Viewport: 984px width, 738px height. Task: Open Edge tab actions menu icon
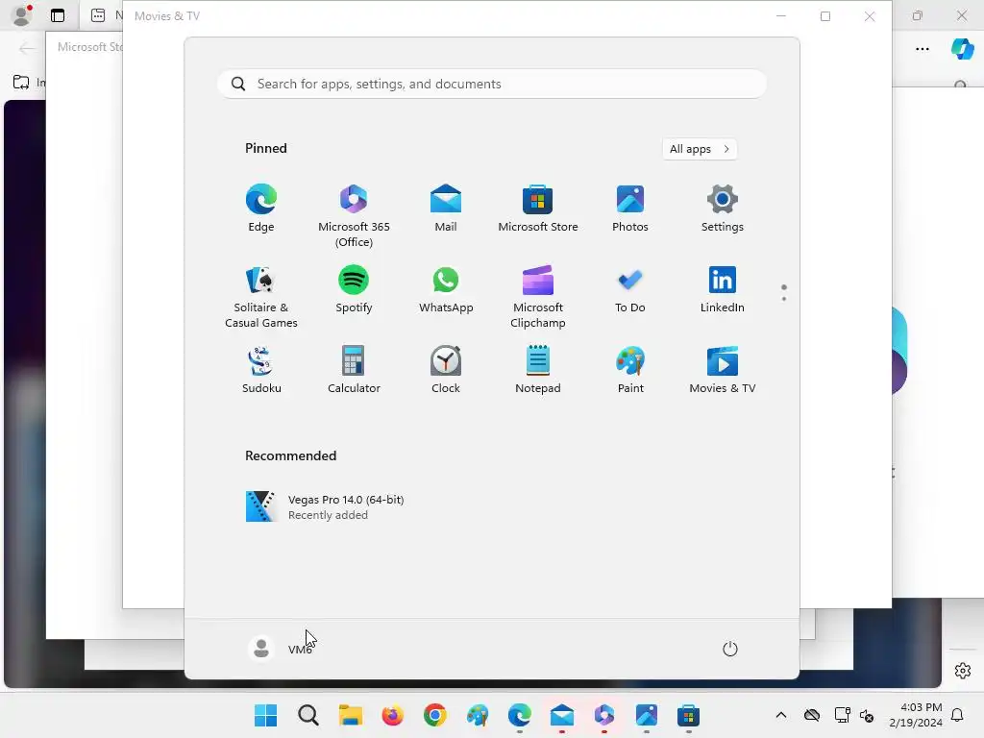coord(58,15)
